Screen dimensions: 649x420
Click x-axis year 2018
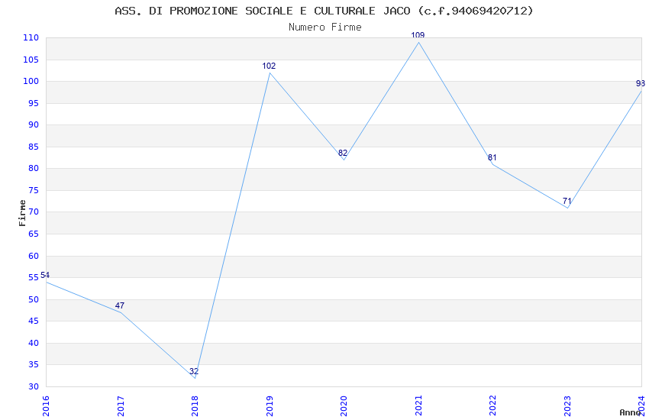195,406
